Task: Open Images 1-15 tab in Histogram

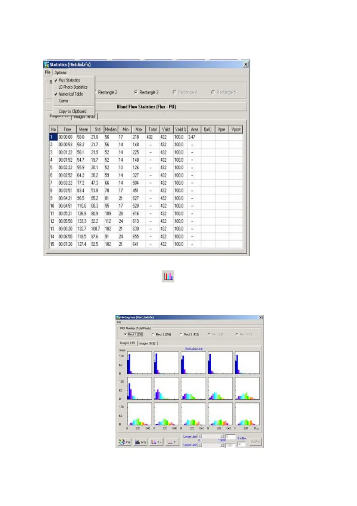Action: coord(127,343)
